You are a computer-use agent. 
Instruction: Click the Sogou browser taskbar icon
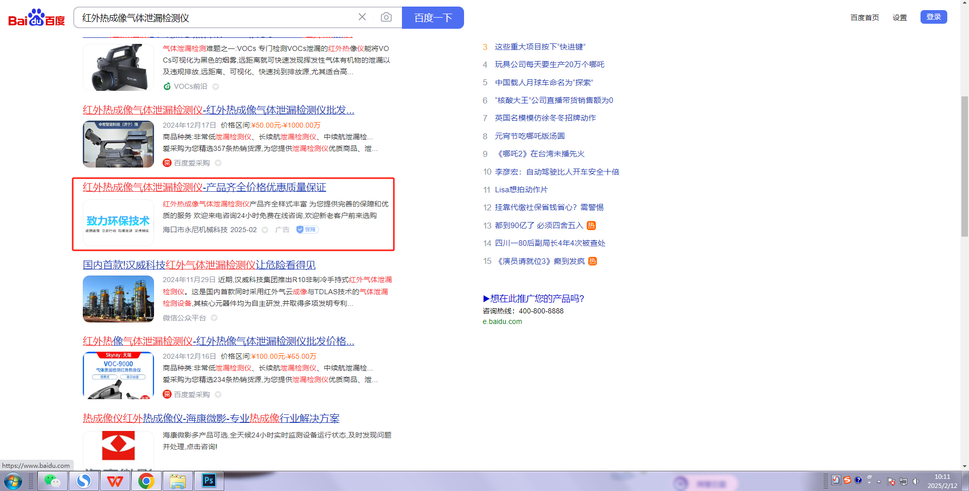(x=83, y=481)
